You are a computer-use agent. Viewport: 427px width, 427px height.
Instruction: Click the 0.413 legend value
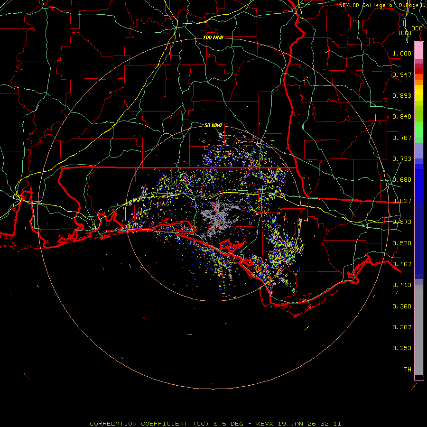[402, 285]
